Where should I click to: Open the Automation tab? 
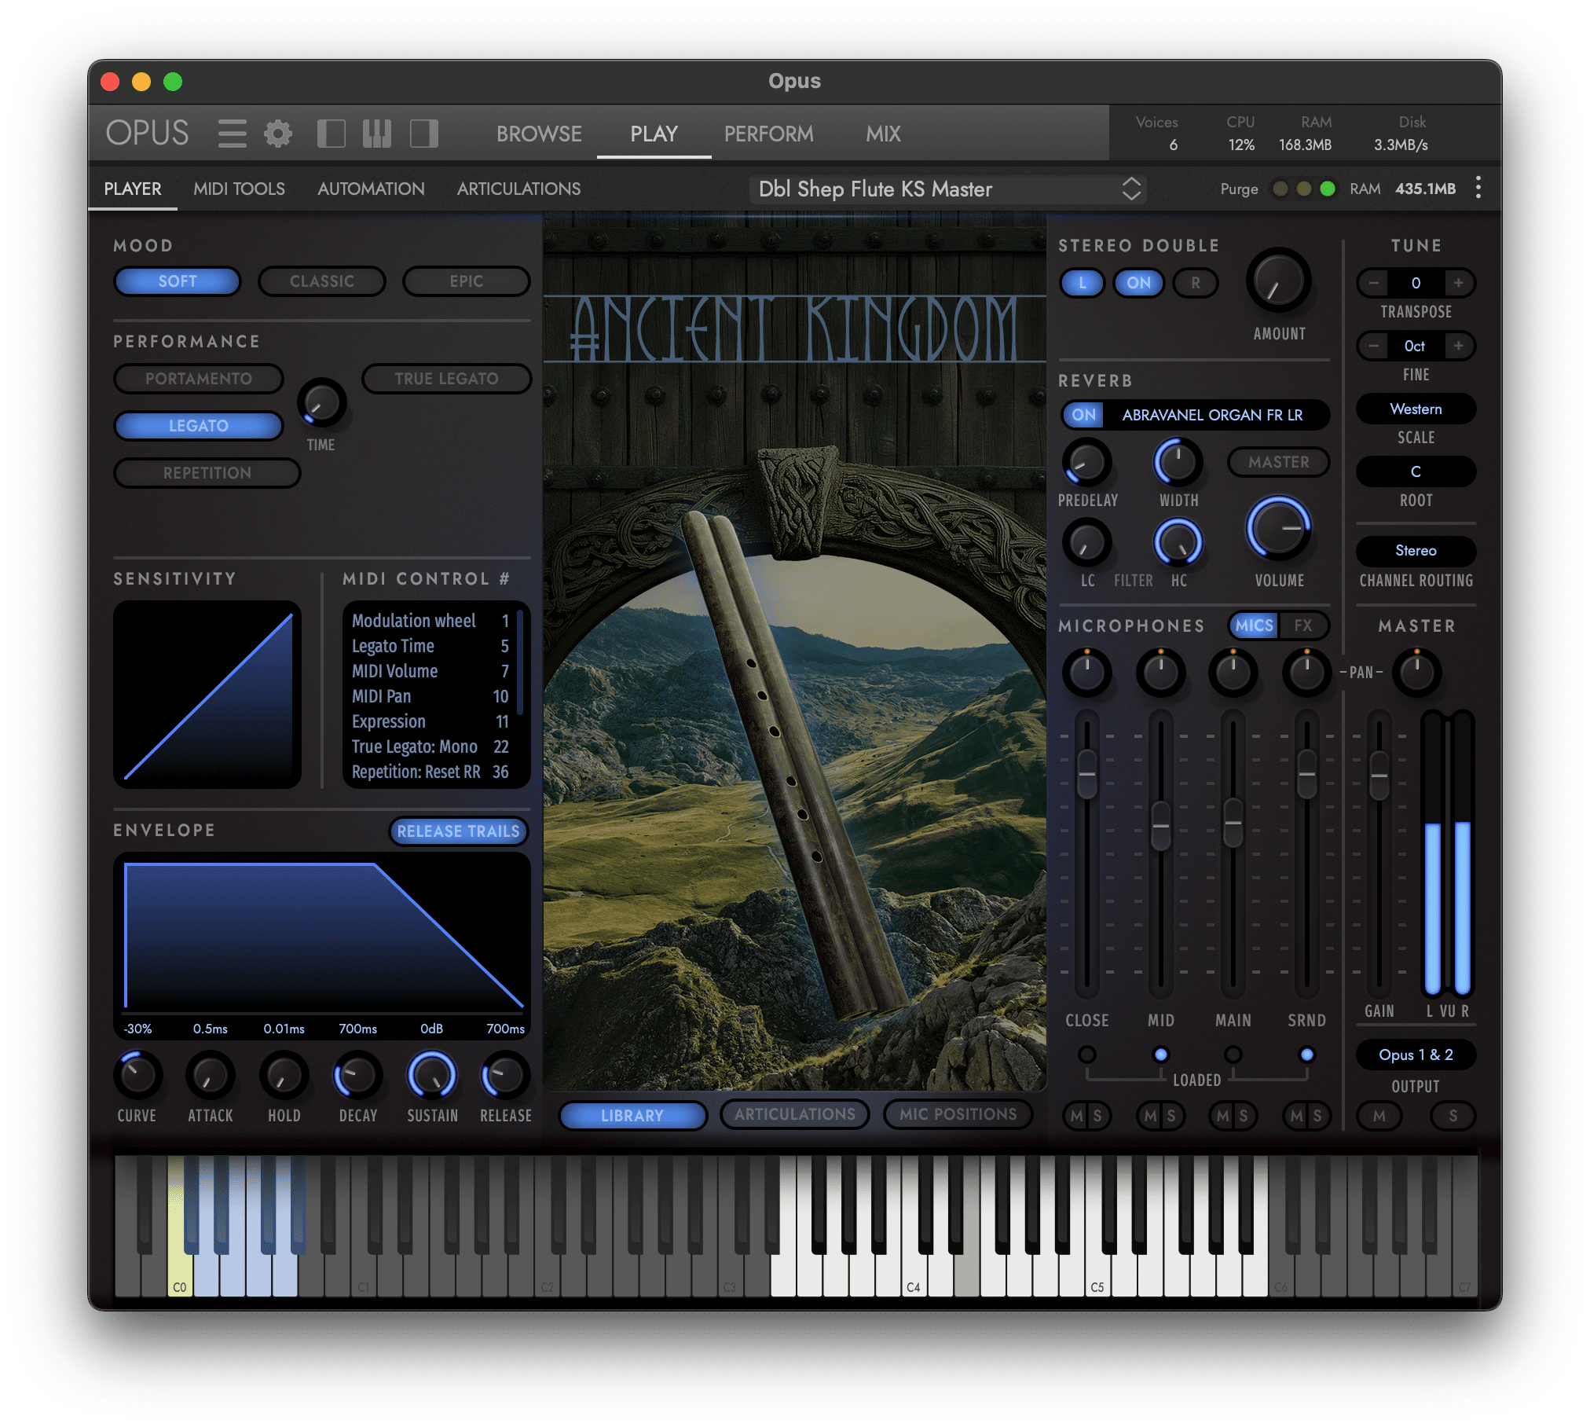tap(371, 189)
